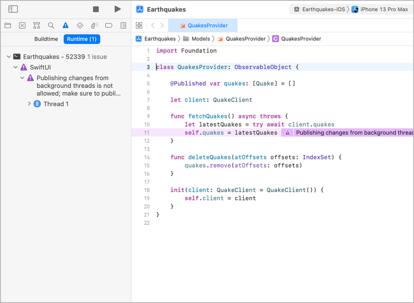The height and width of the screenshot is (303, 414).
Task: Enable the Runtime (1) issues filter
Action: 81,39
